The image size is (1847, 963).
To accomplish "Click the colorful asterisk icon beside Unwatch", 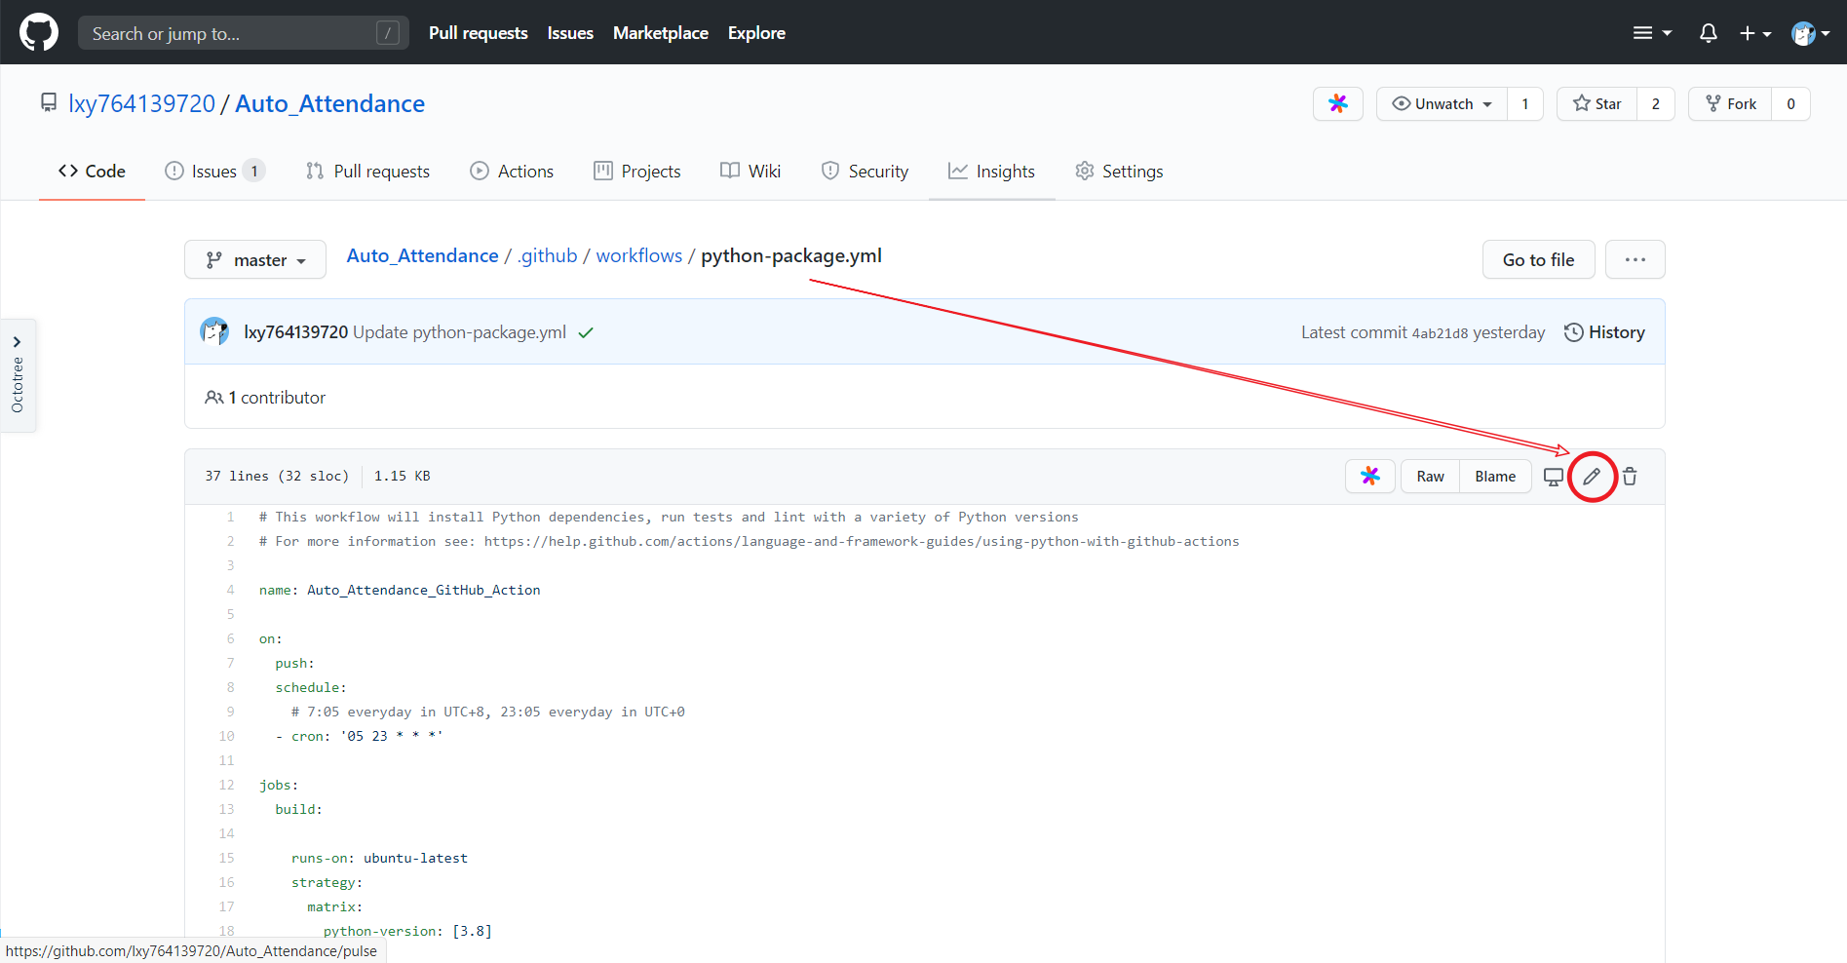I will 1338,103.
